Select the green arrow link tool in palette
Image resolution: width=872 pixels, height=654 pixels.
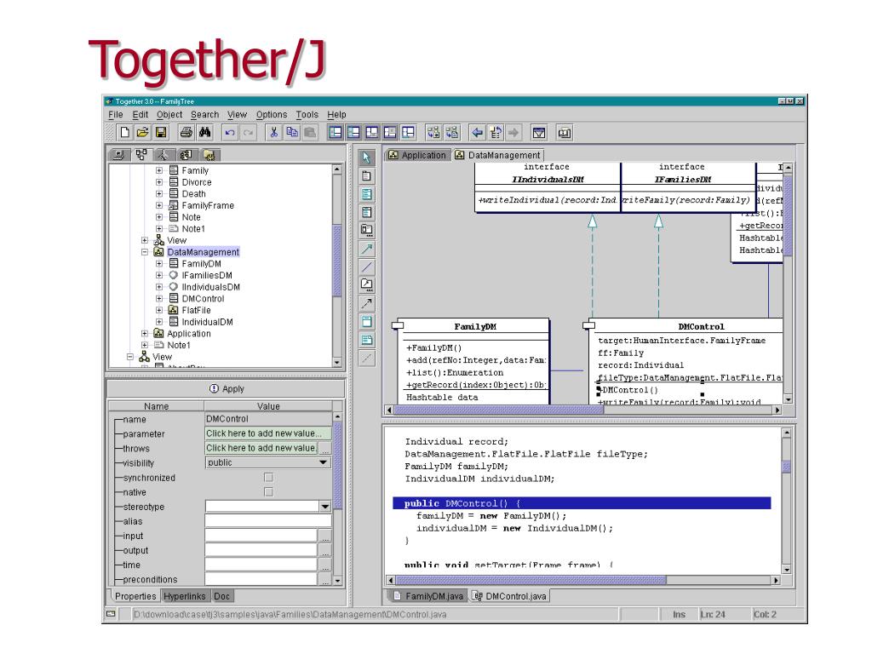[366, 249]
